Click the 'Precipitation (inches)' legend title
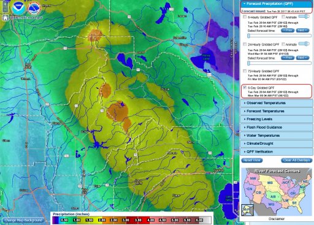 coord(71,214)
